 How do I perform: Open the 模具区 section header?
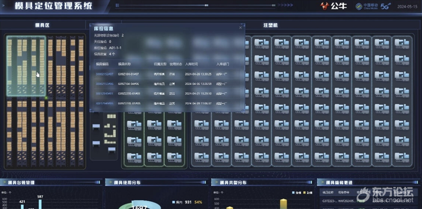tap(41, 25)
